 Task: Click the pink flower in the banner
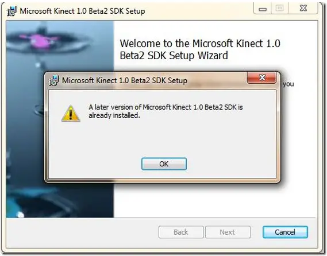(40, 41)
